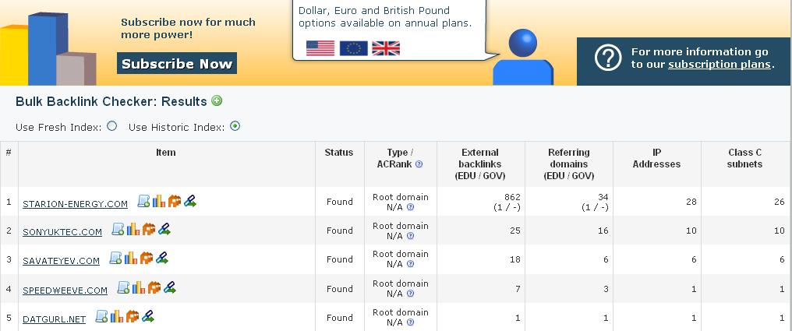Open the STARION-ENERGY.COM domain link
This screenshot has height=331, width=792.
pyautogui.click(x=75, y=204)
